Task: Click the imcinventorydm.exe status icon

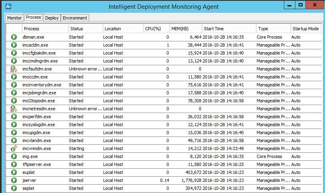Action: point(14,85)
